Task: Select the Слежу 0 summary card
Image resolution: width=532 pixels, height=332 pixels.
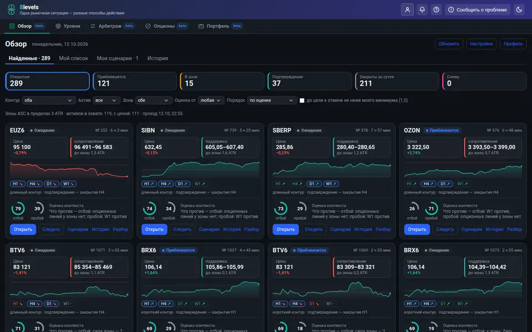Action: click(x=484, y=81)
